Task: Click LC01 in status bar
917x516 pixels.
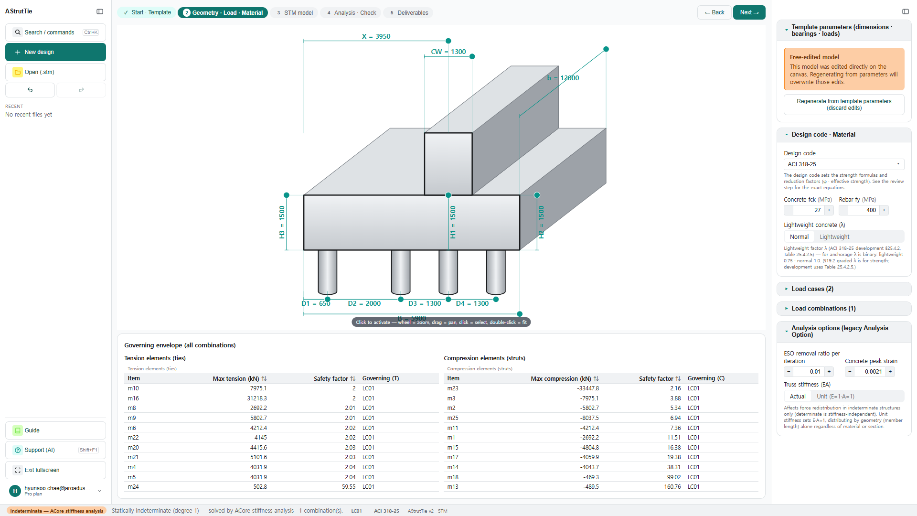Action: (x=356, y=511)
